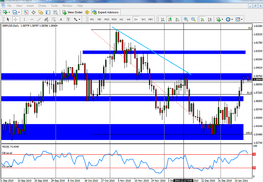The width and height of the screenshot is (263, 182).
Task: Open the chart Templates icon
Action: (x=238, y=19)
